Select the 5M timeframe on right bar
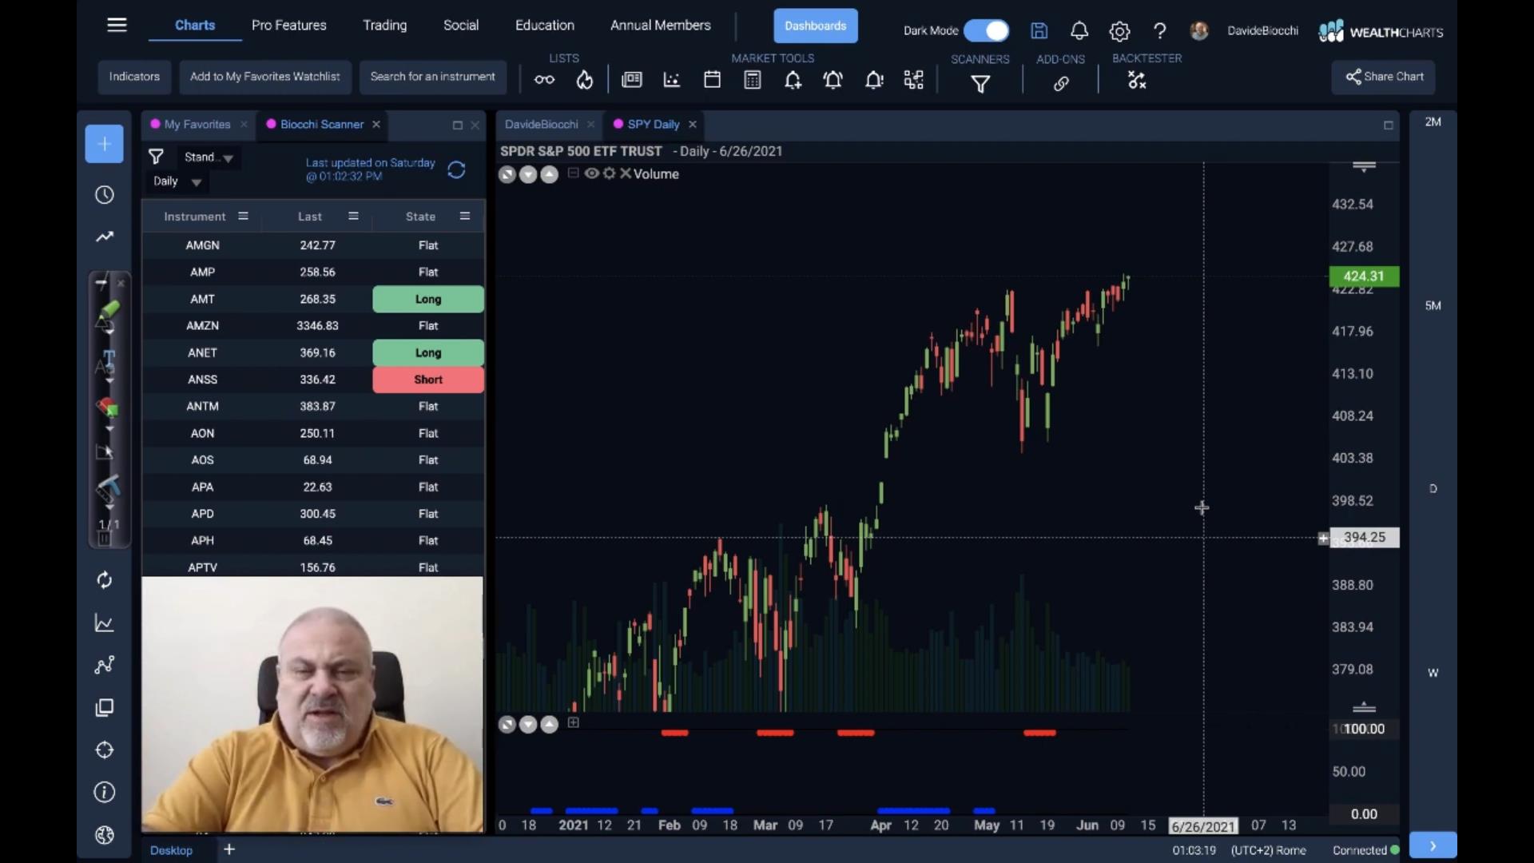1534x863 pixels. click(x=1433, y=305)
